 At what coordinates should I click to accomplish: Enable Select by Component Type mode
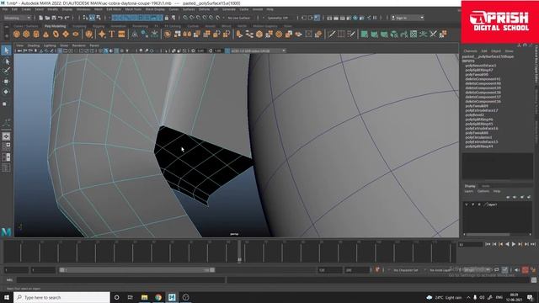point(99,18)
